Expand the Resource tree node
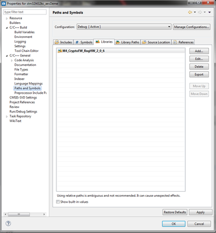Image resolution: width=216 pixels, height=233 pixels. point(7,18)
